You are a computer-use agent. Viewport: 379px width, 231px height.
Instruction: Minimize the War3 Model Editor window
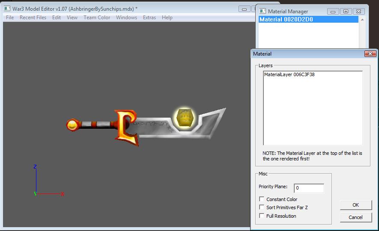tap(244, 9)
